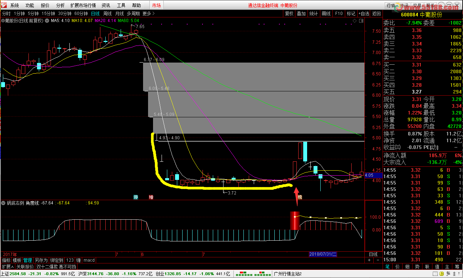Switch to 60分钟 period
Viewport: 463px width, 278px height.
tap(81, 14)
